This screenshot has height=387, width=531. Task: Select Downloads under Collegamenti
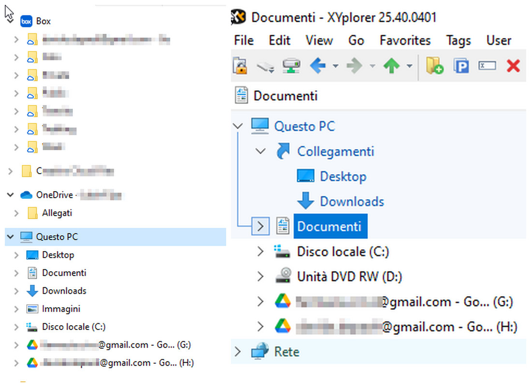(352, 201)
